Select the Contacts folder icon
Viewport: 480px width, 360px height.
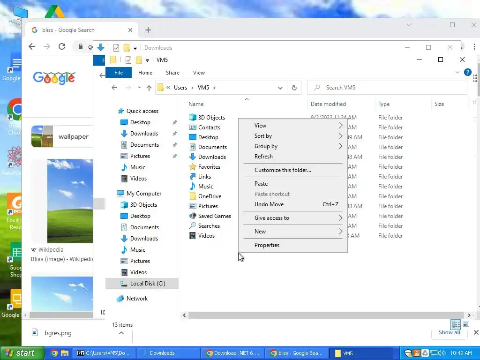pos(193,127)
